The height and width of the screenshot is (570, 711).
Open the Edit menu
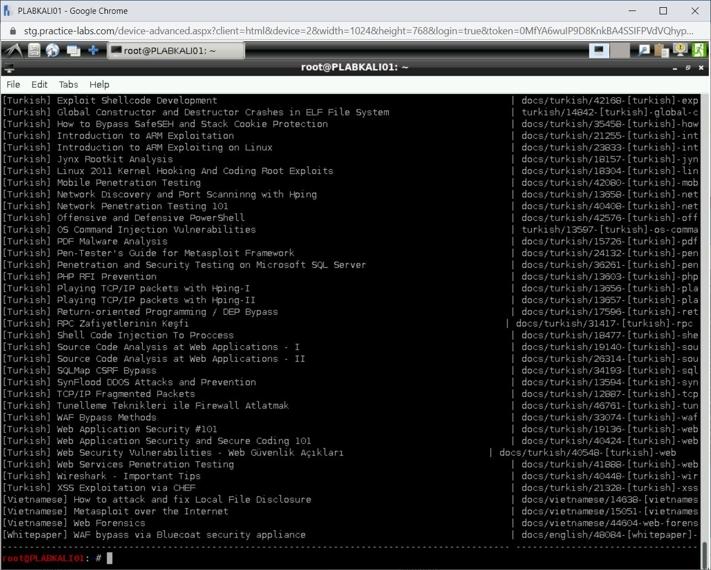click(x=39, y=85)
